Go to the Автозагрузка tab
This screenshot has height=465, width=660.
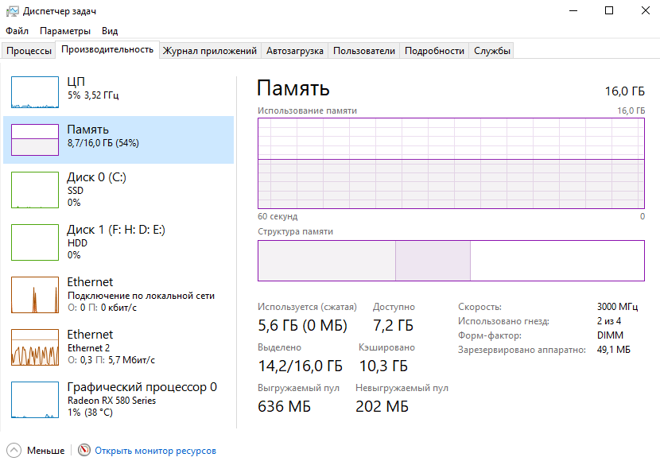click(295, 51)
